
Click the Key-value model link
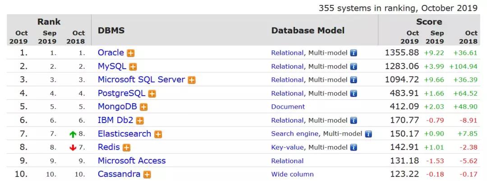tap(287, 147)
